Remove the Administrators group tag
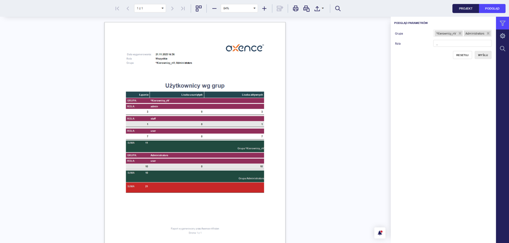The image size is (509, 243). click(x=488, y=33)
